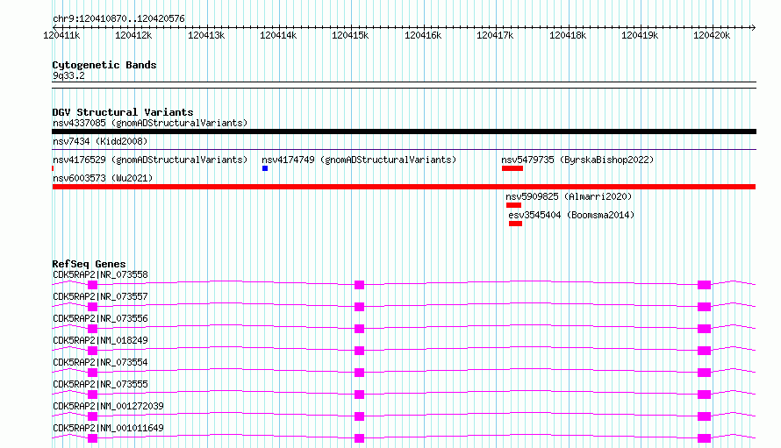
Task: Click the DGV Structural Variants track title
Action: point(123,112)
